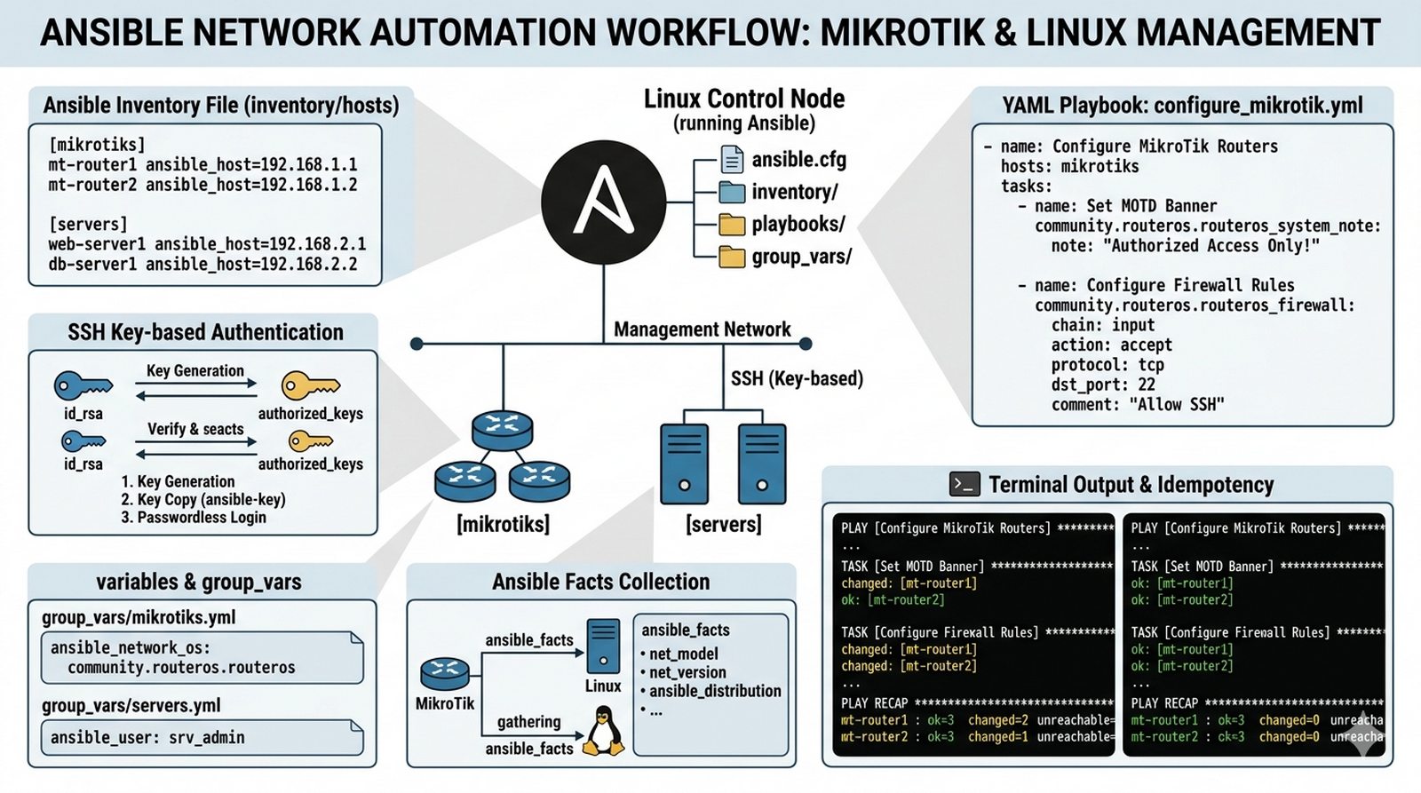
Task: Select the topmost router in the mikrotiks group
Action: 503,429
